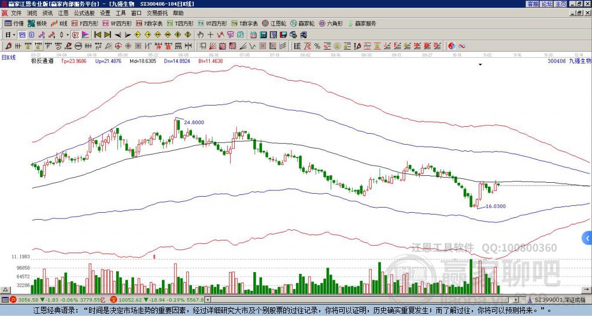The height and width of the screenshot is (316, 592).
Task: Open the 资讯 menu
Action: click(x=47, y=13)
